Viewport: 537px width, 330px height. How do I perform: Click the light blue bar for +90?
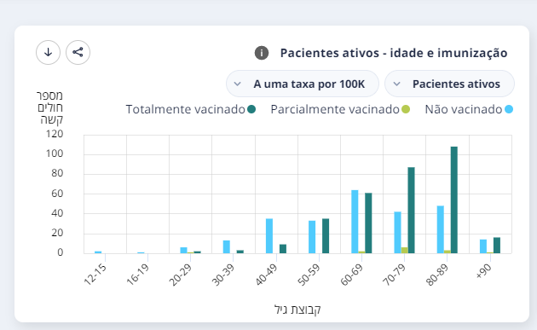(483, 246)
